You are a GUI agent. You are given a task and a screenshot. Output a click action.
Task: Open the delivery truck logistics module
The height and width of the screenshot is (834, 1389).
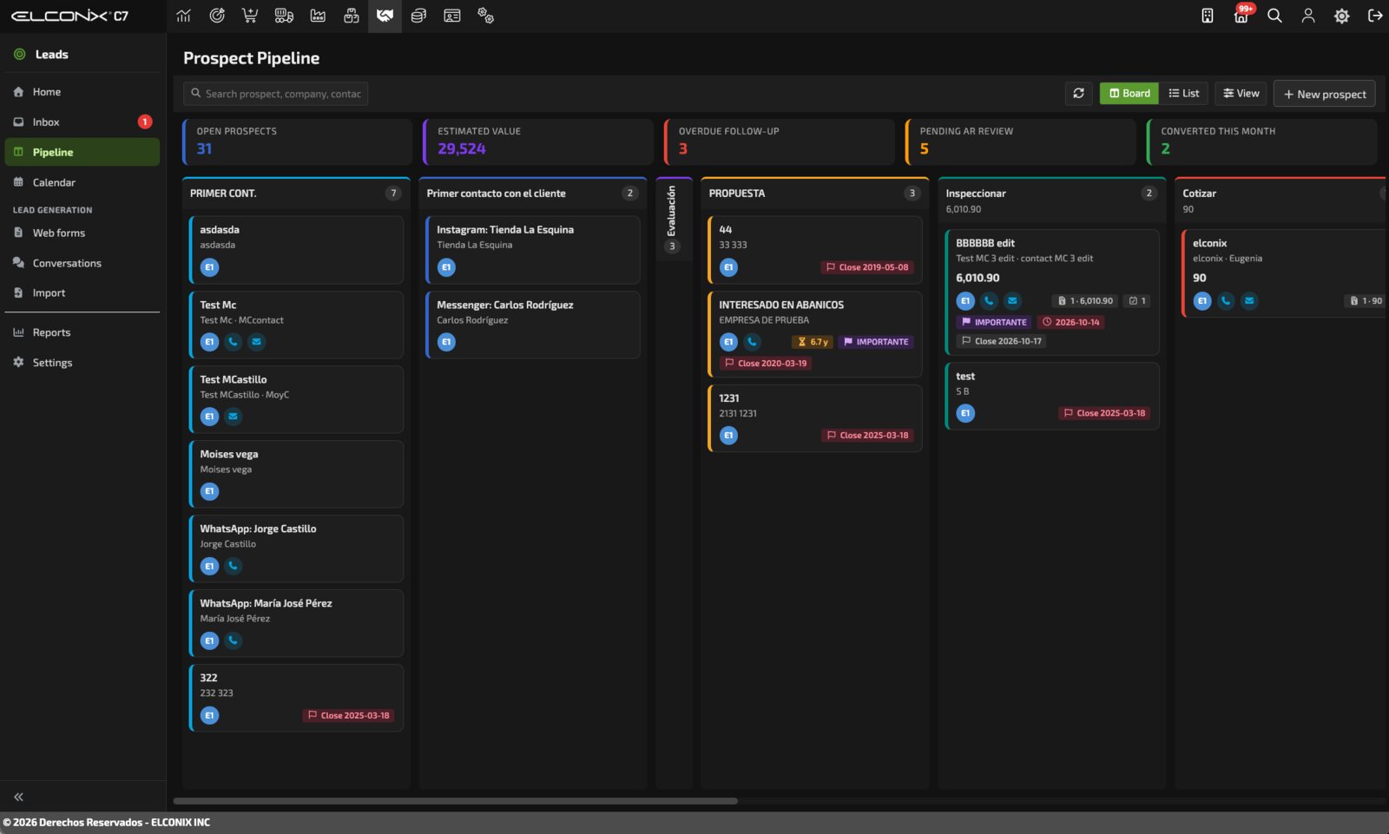tap(284, 16)
